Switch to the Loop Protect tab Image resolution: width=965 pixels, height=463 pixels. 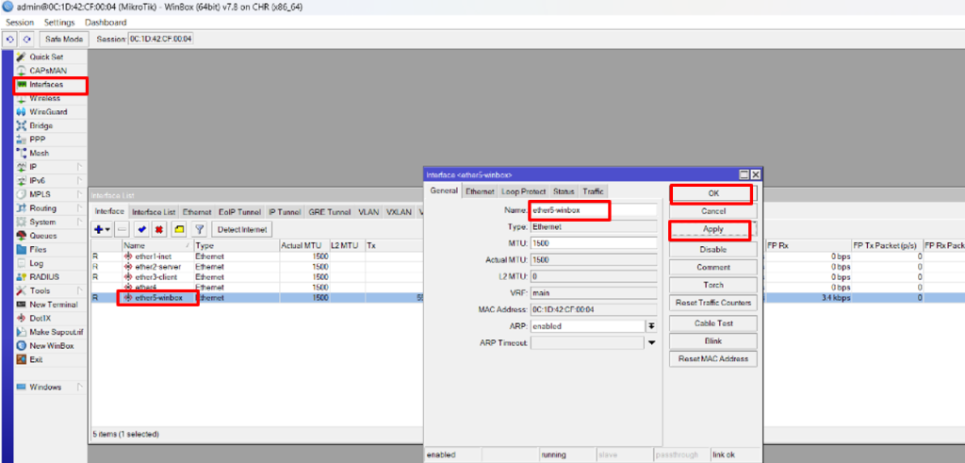coord(523,191)
